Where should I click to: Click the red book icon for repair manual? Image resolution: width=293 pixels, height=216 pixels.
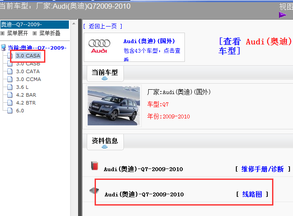coord(95,165)
